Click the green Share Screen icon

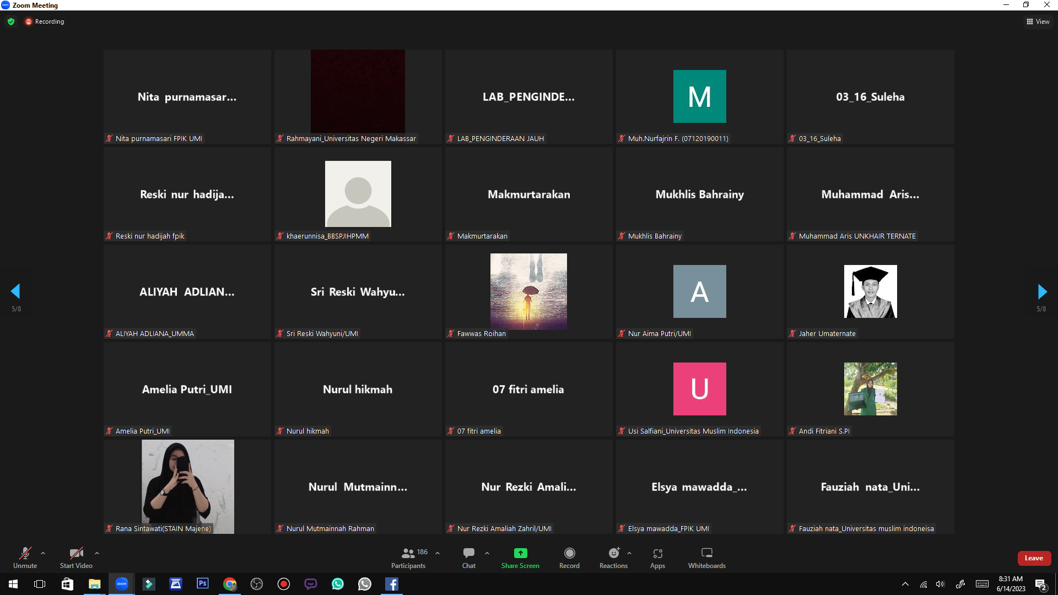(x=520, y=553)
